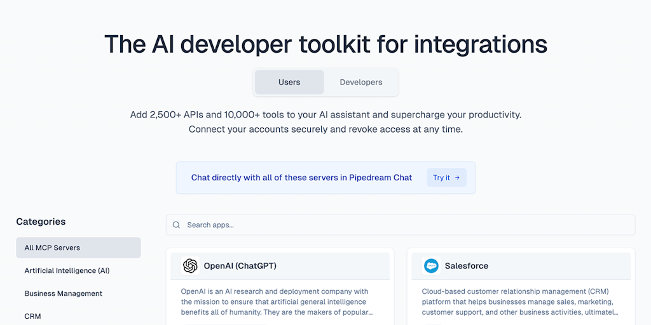The height and width of the screenshot is (325, 651).
Task: Focus the Search apps input field
Action: 401,225
